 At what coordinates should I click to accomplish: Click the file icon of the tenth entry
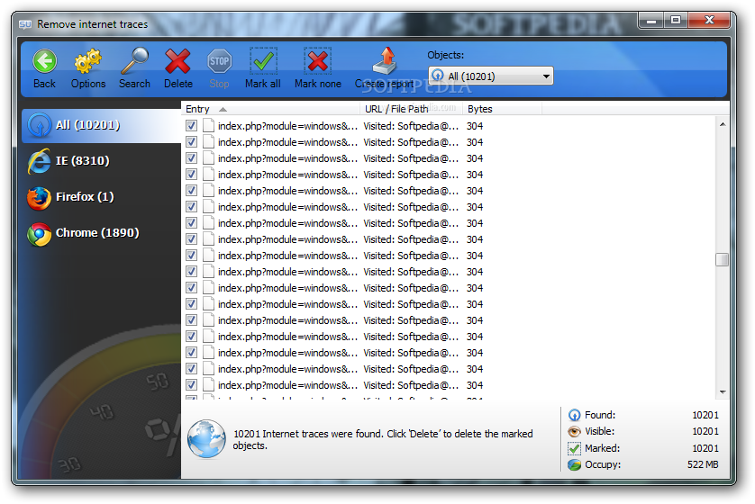pyautogui.click(x=208, y=272)
